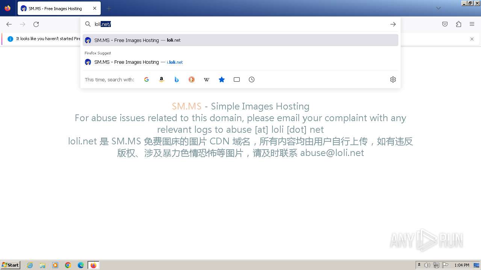The image size is (481, 270).
Task: Search bookmarks with star icon
Action: pyautogui.click(x=222, y=79)
